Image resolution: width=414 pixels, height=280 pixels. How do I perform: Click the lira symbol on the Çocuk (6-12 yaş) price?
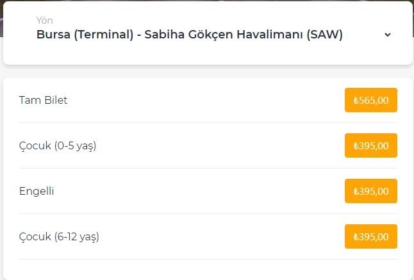(356, 236)
